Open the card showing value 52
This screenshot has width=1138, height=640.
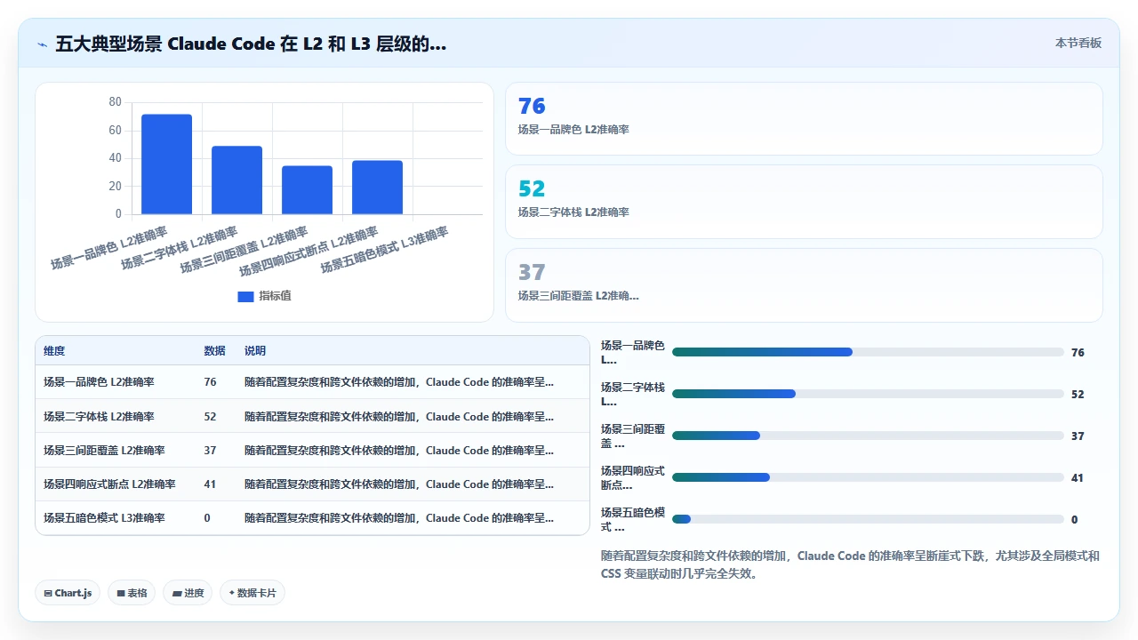pos(804,202)
